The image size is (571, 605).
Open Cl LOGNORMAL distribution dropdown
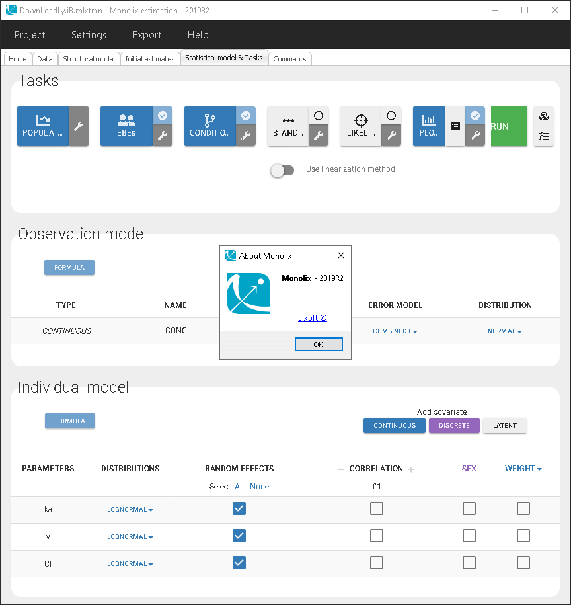130,564
